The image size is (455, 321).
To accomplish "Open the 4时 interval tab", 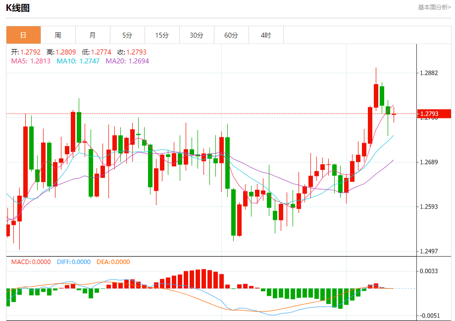I will 266,35.
